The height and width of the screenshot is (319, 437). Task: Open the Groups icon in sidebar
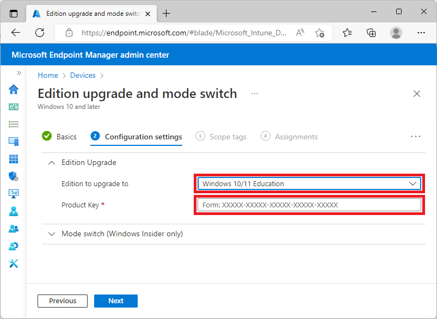coord(14,229)
